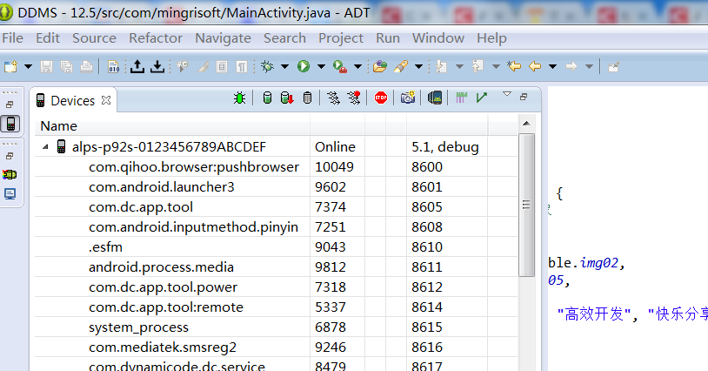Open the Help menu
The height and width of the screenshot is (371, 708).
pos(491,38)
